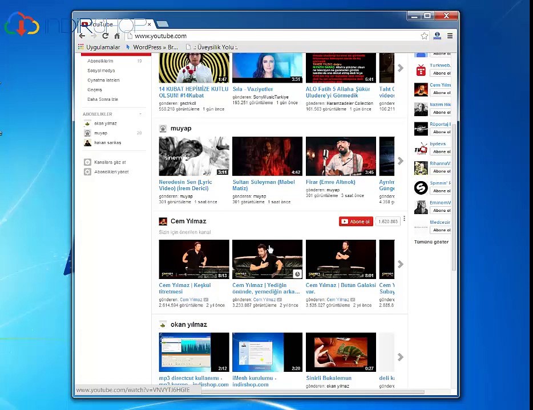This screenshot has width=533, height=410.
Task: Subscribe to Cem Yılmaz with Abone ol
Action: coord(356,222)
